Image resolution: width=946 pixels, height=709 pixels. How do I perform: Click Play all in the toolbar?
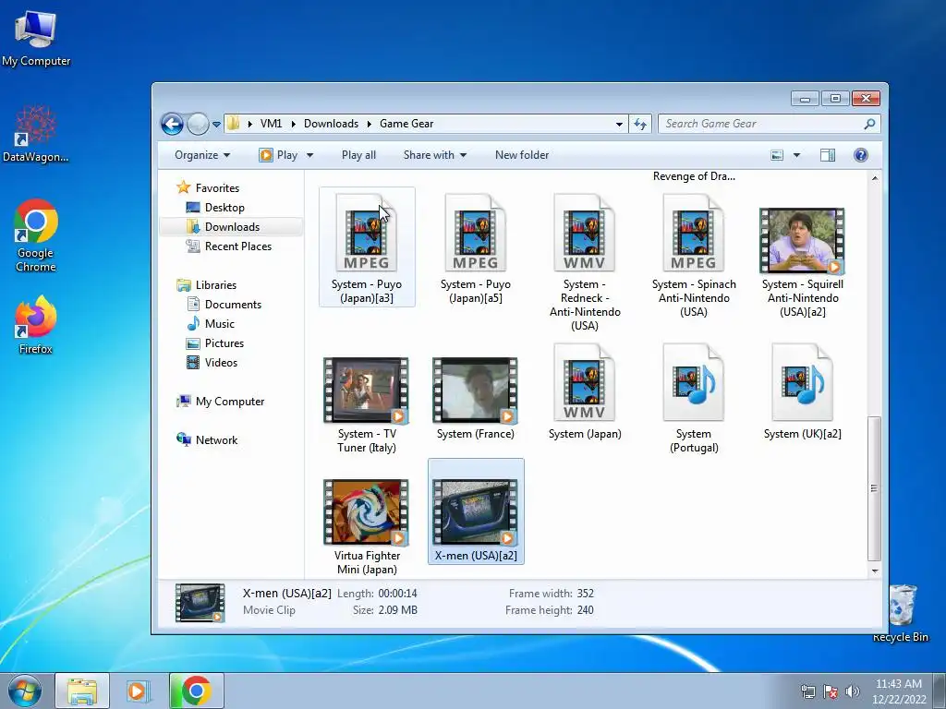tap(358, 155)
